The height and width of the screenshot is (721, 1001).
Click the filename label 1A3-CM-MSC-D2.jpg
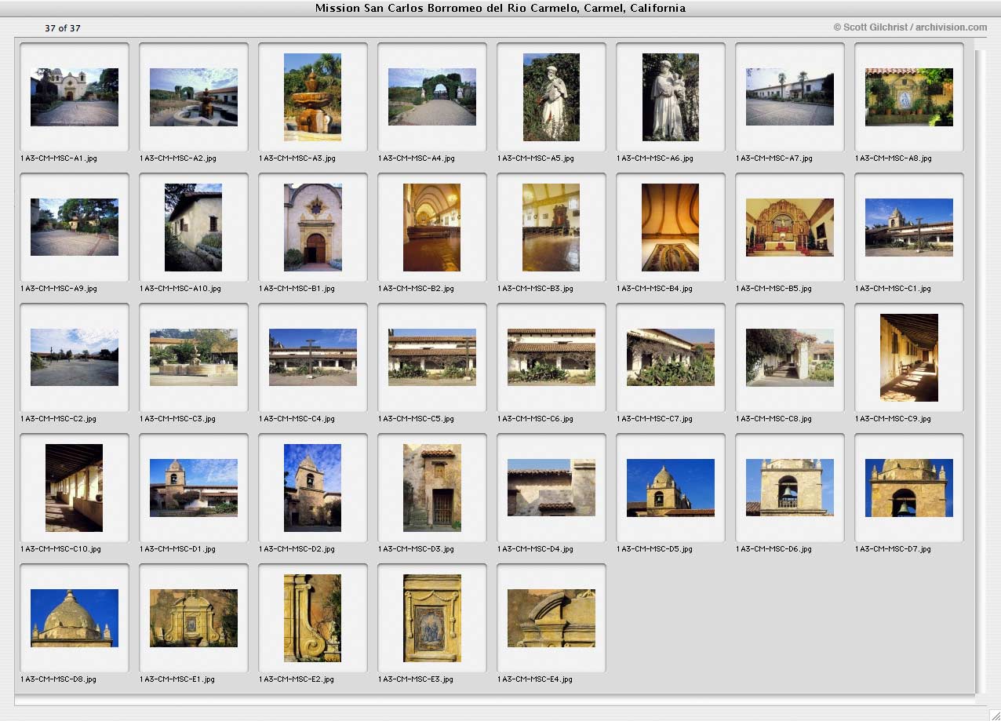(x=297, y=549)
